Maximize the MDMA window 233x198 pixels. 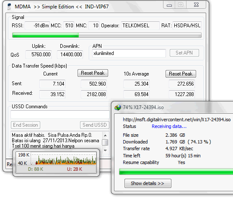pos(180,5)
